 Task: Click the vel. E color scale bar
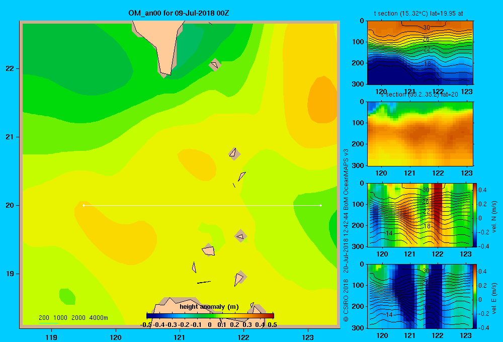coord(475,296)
